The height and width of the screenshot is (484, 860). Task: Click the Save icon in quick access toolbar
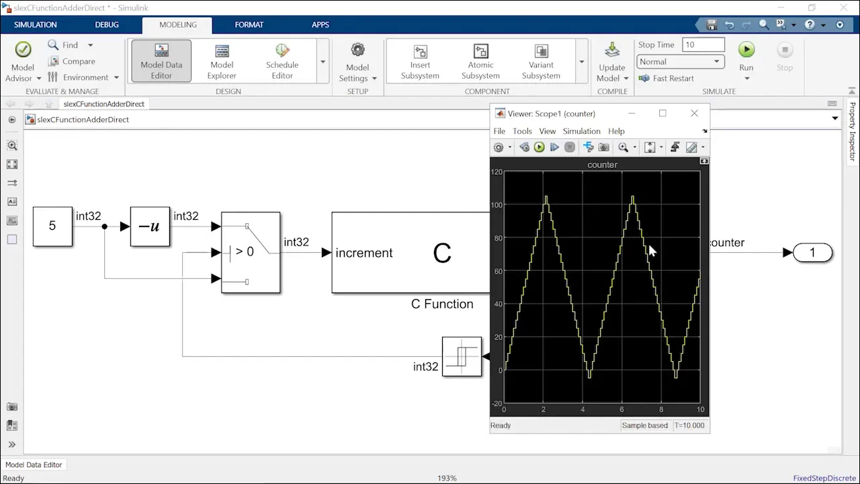(712, 25)
